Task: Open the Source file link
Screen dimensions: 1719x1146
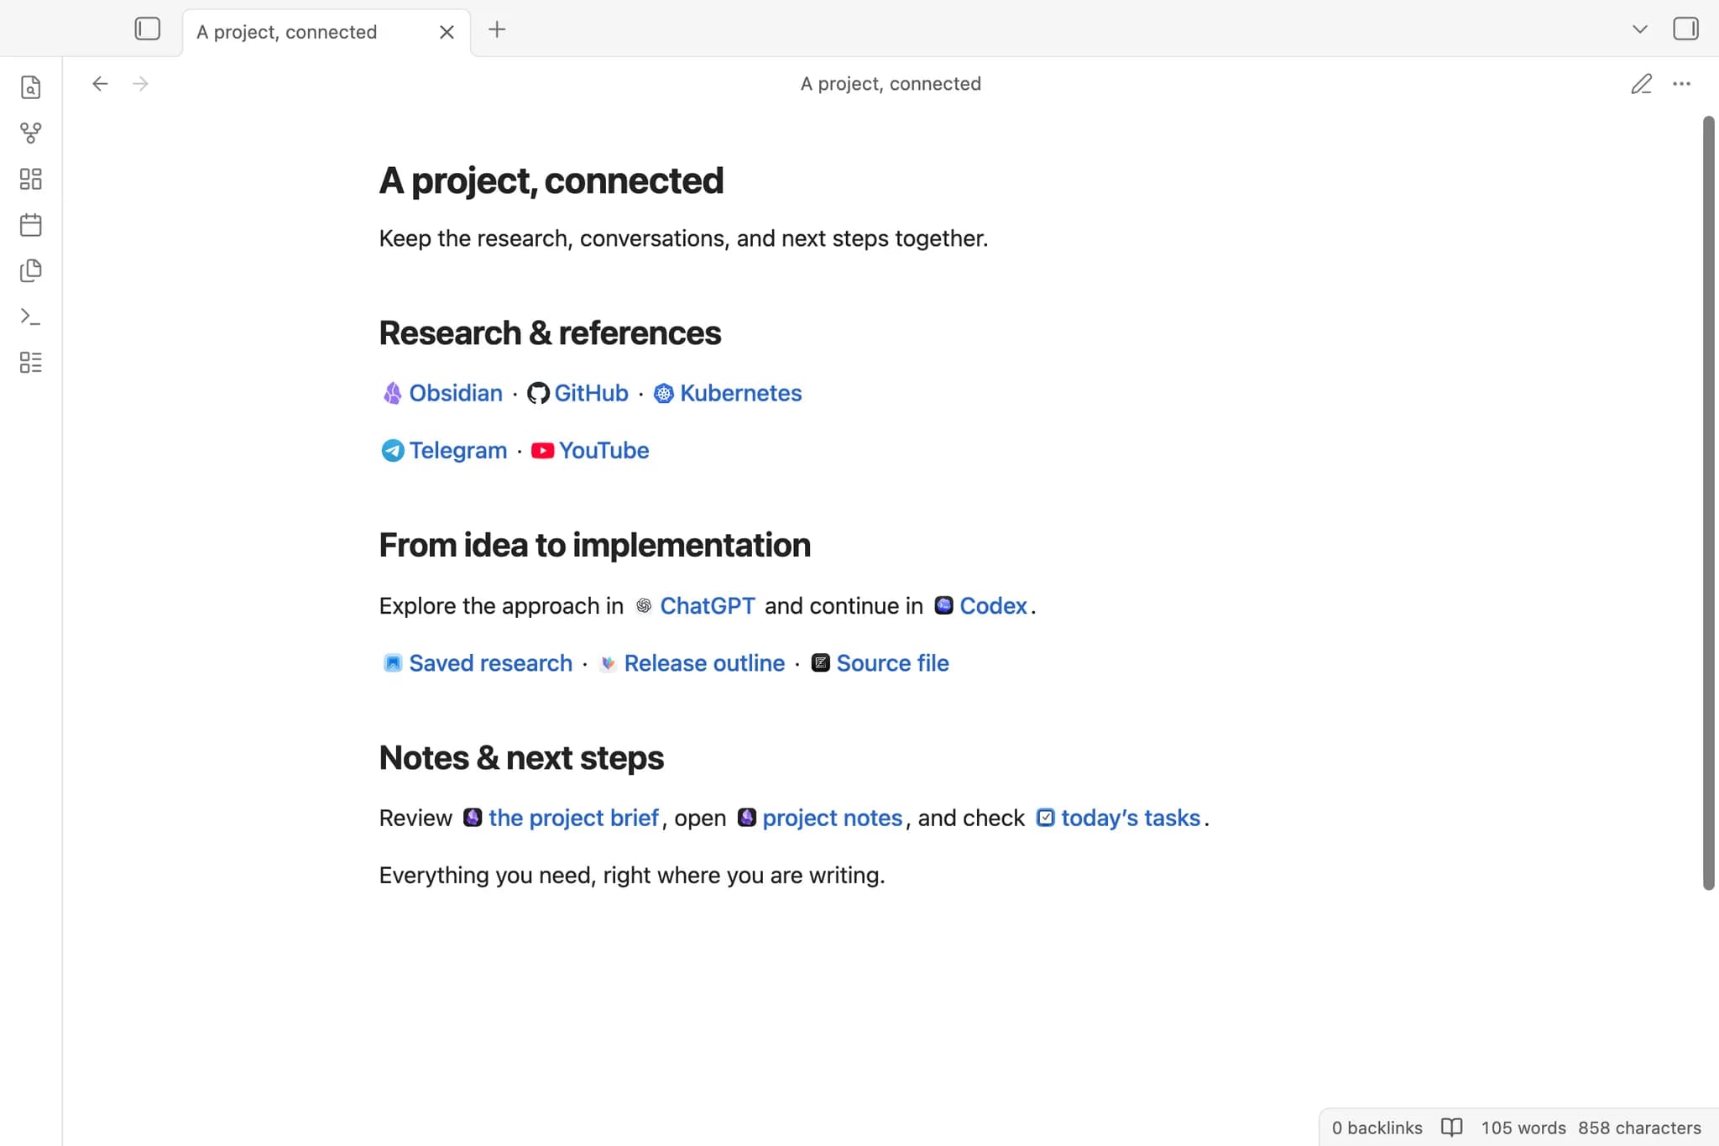Action: (892, 663)
